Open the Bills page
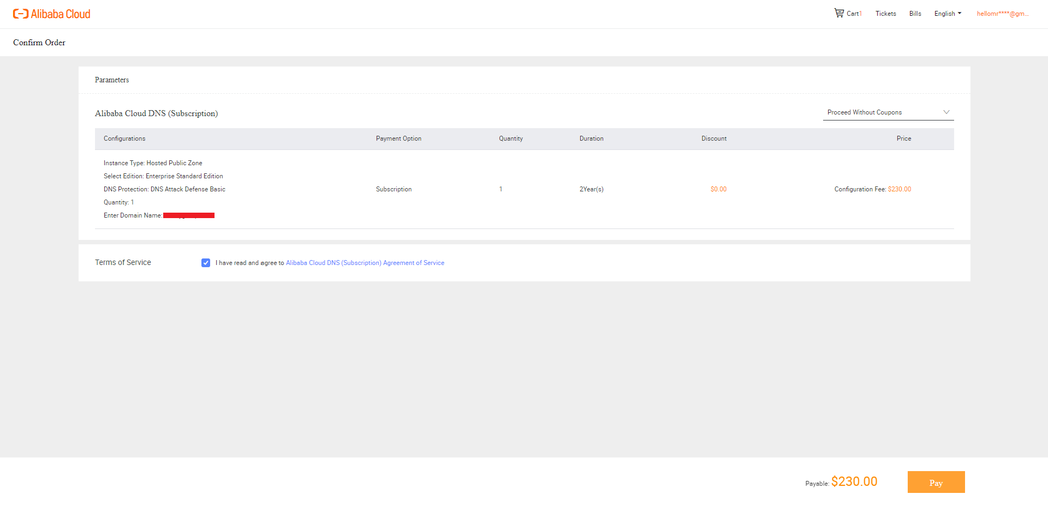The image size is (1048, 506). 915,14
